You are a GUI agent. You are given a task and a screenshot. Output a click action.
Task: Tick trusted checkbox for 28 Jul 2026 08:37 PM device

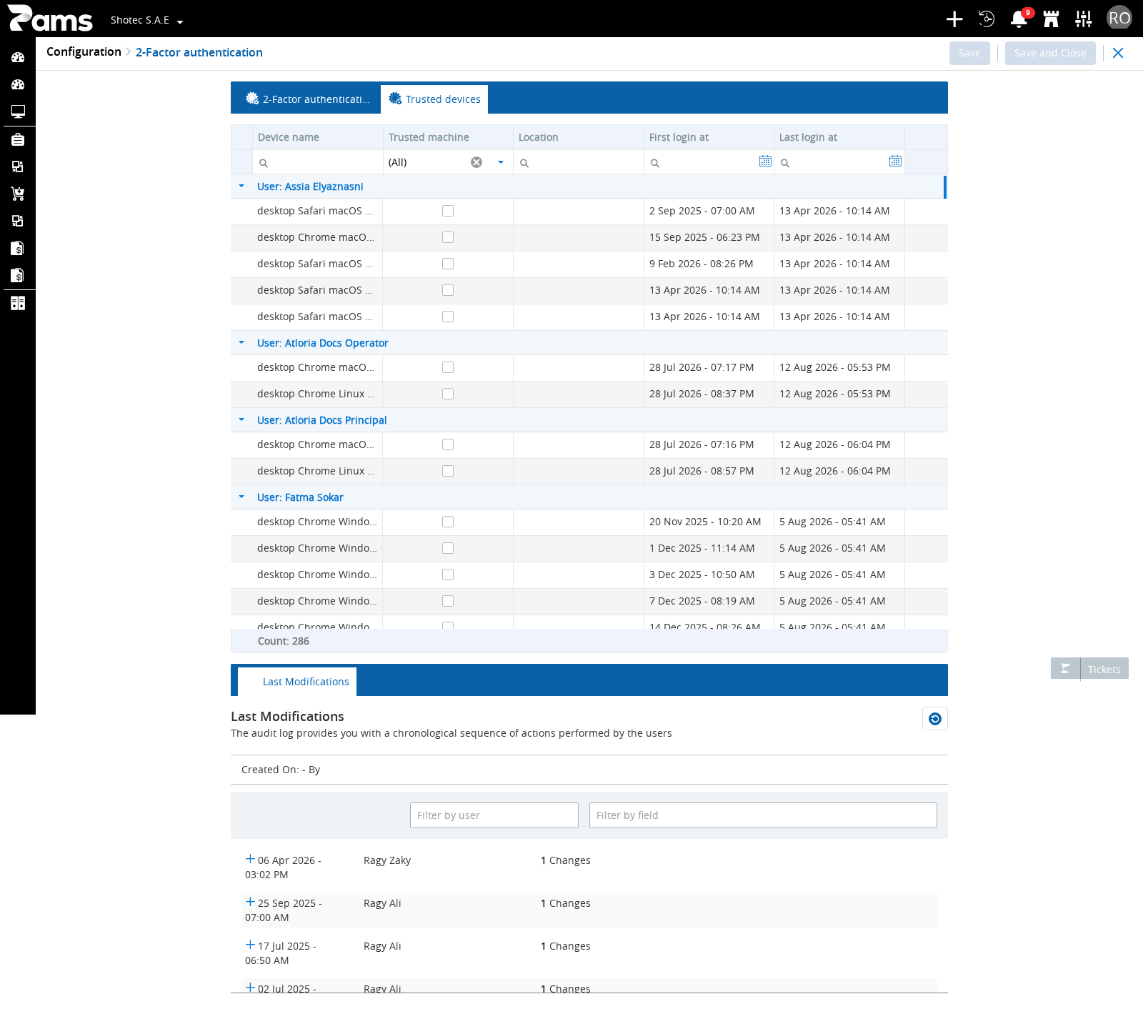point(448,394)
